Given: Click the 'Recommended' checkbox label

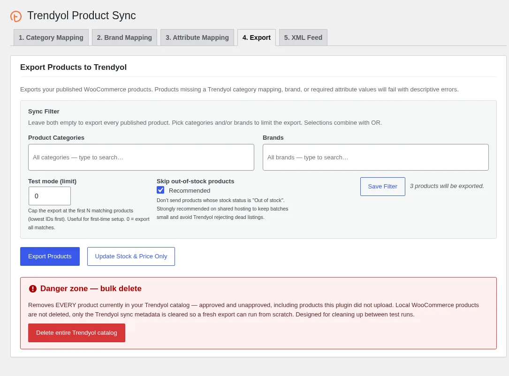Looking at the screenshot, I should click(x=190, y=191).
